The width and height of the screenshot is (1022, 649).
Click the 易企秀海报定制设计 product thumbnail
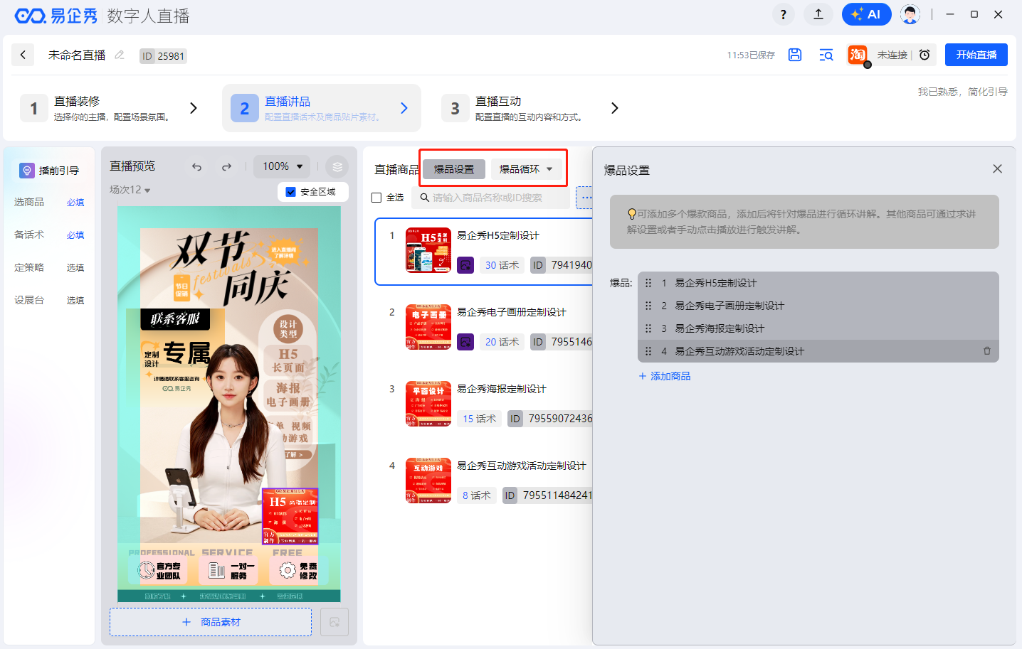428,404
